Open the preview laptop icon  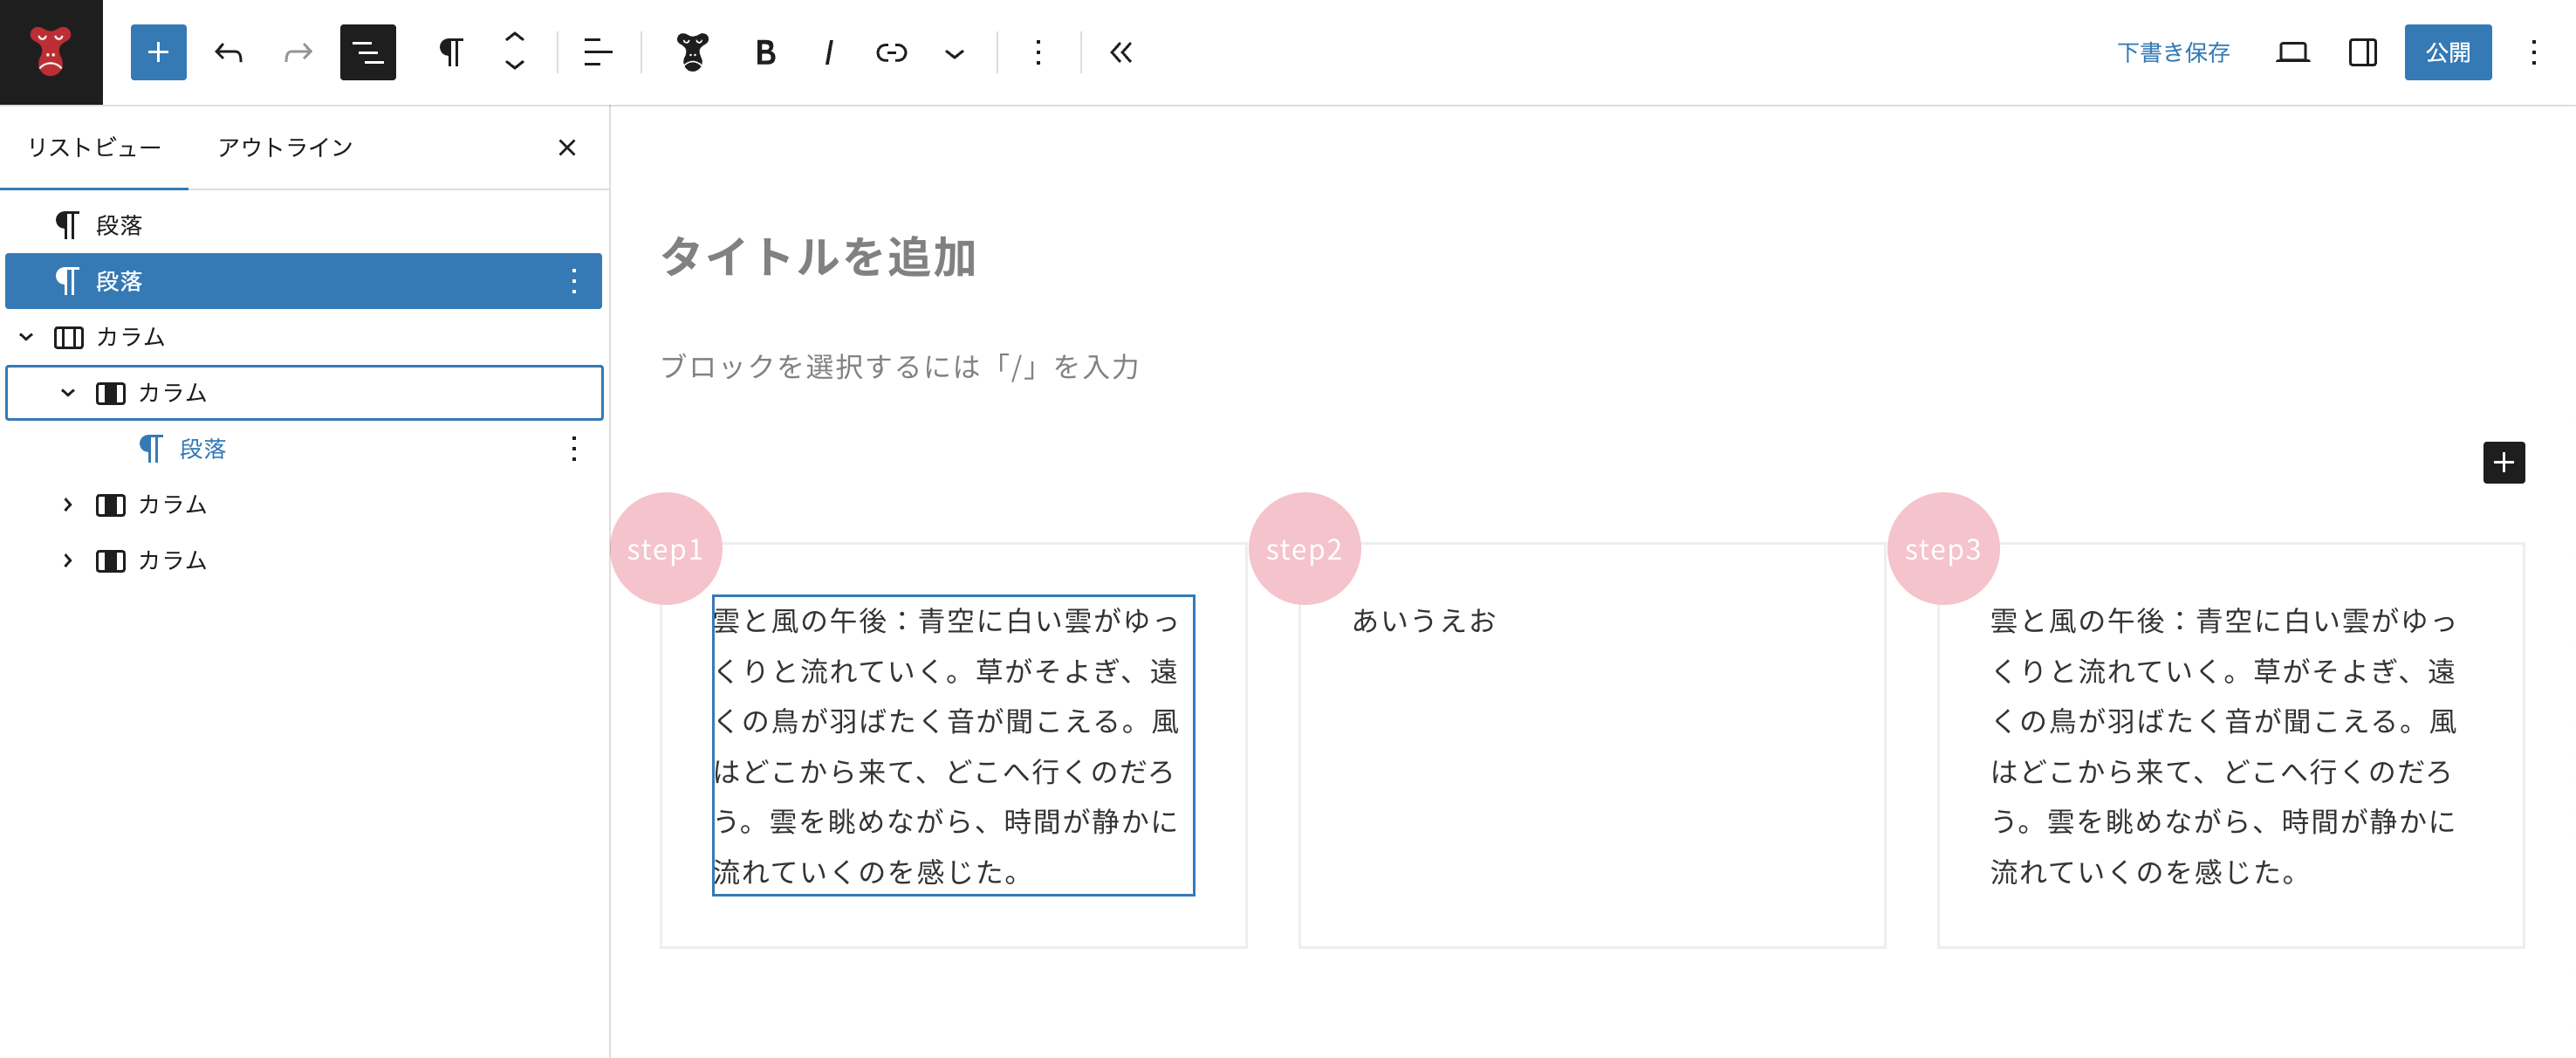click(x=2292, y=52)
